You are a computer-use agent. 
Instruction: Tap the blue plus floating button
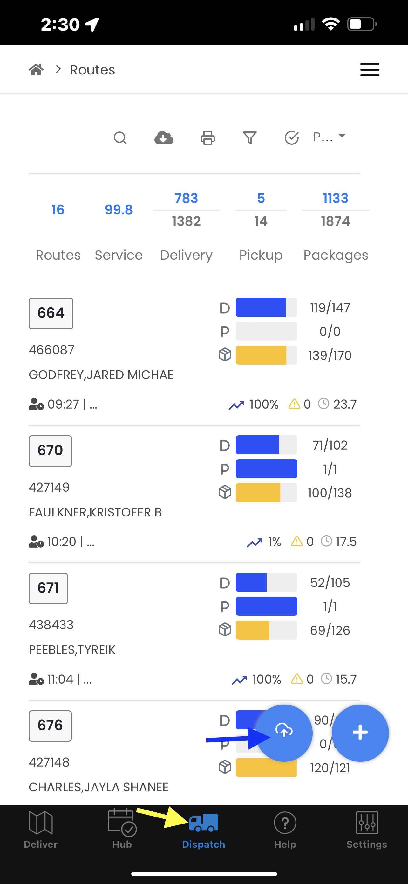360,733
